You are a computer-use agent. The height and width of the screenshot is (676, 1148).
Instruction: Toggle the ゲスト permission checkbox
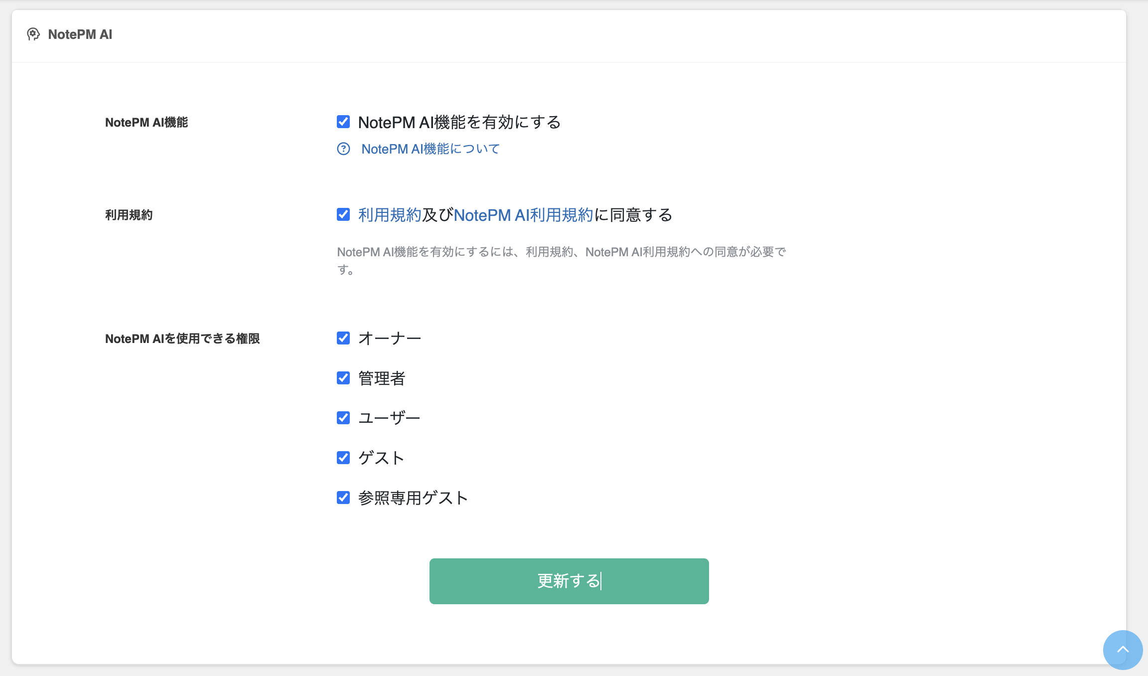343,458
